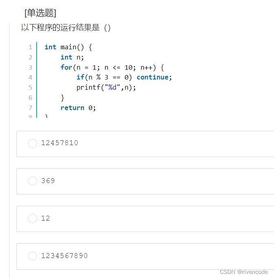Choose the 369 answer radio button
The image size is (274, 278).
coord(33,181)
